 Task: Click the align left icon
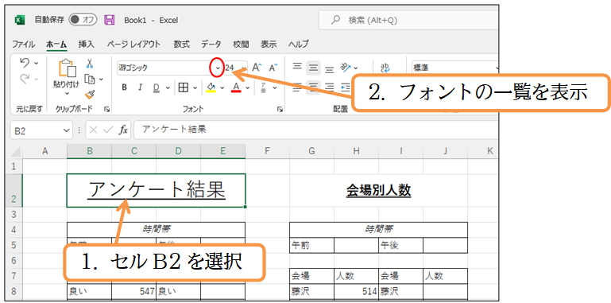click(297, 87)
